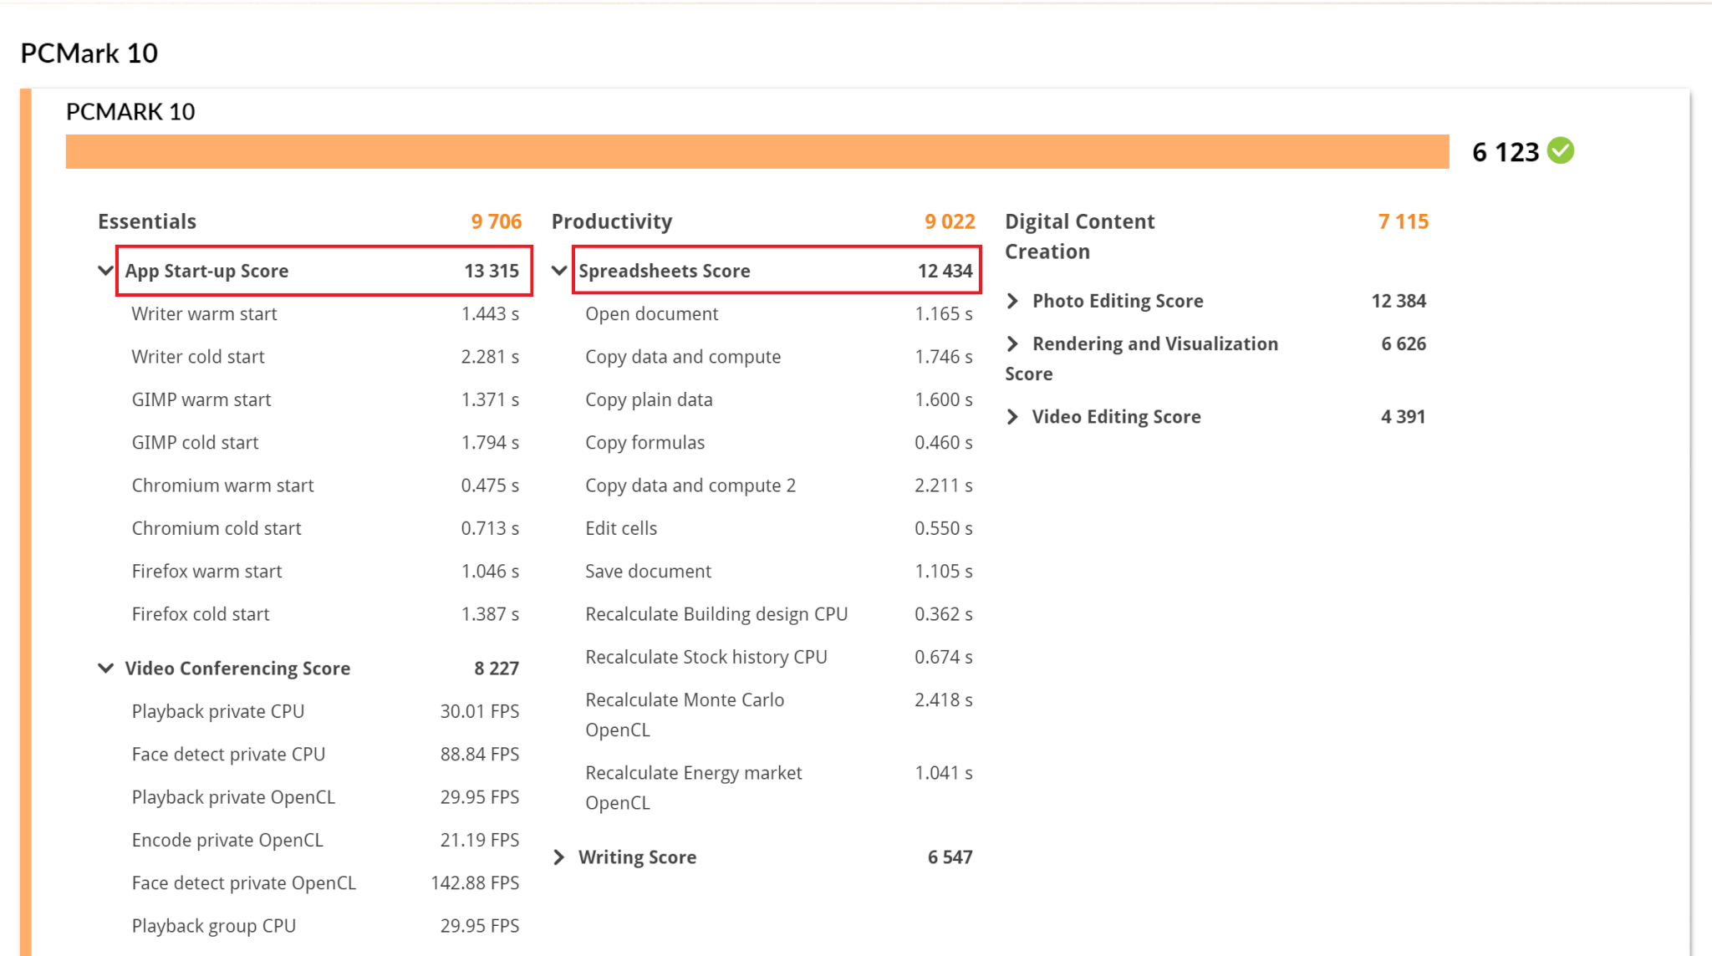Click the Rendering value 6 626
The height and width of the screenshot is (956, 1712).
[1404, 344]
